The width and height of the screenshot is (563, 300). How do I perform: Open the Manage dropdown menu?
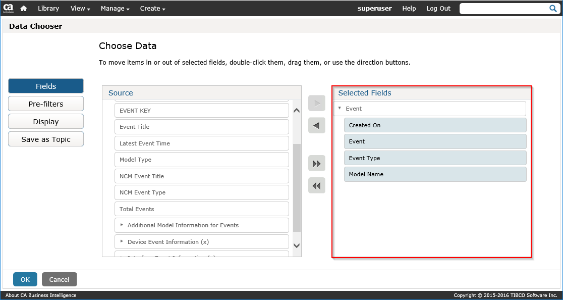115,9
